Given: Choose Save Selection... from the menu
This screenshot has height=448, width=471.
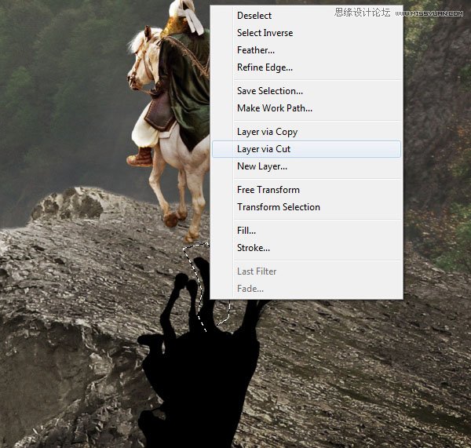Looking at the screenshot, I should pyautogui.click(x=306, y=91).
